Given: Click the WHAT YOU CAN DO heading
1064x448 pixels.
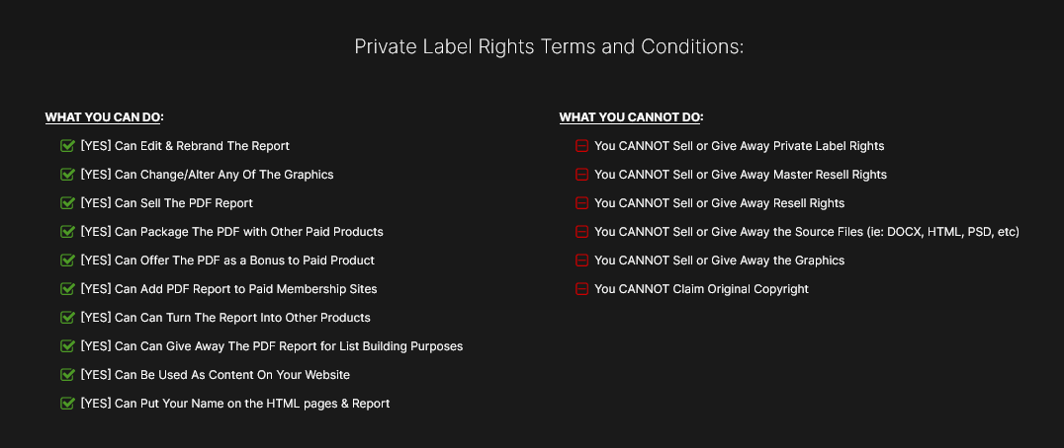Looking at the screenshot, I should coord(104,117).
